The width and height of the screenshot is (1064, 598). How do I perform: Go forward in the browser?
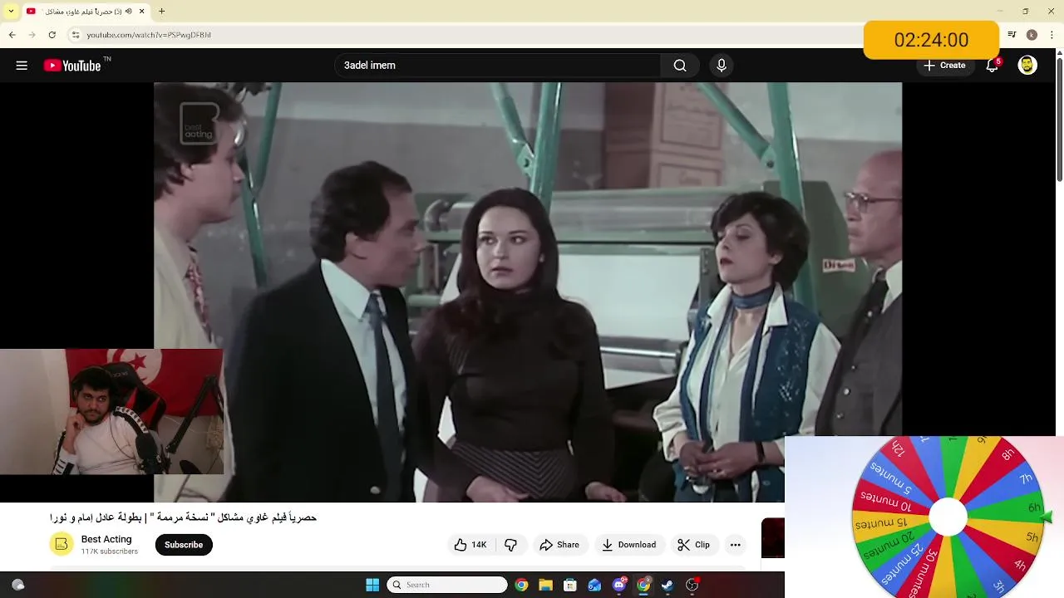(x=32, y=35)
